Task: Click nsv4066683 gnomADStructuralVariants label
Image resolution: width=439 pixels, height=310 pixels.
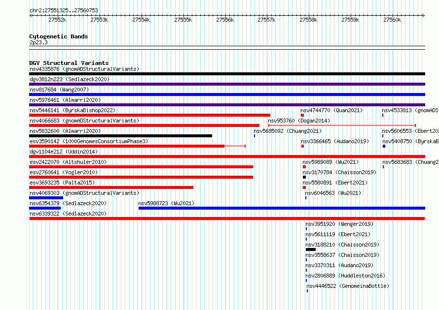Action: click(x=84, y=121)
